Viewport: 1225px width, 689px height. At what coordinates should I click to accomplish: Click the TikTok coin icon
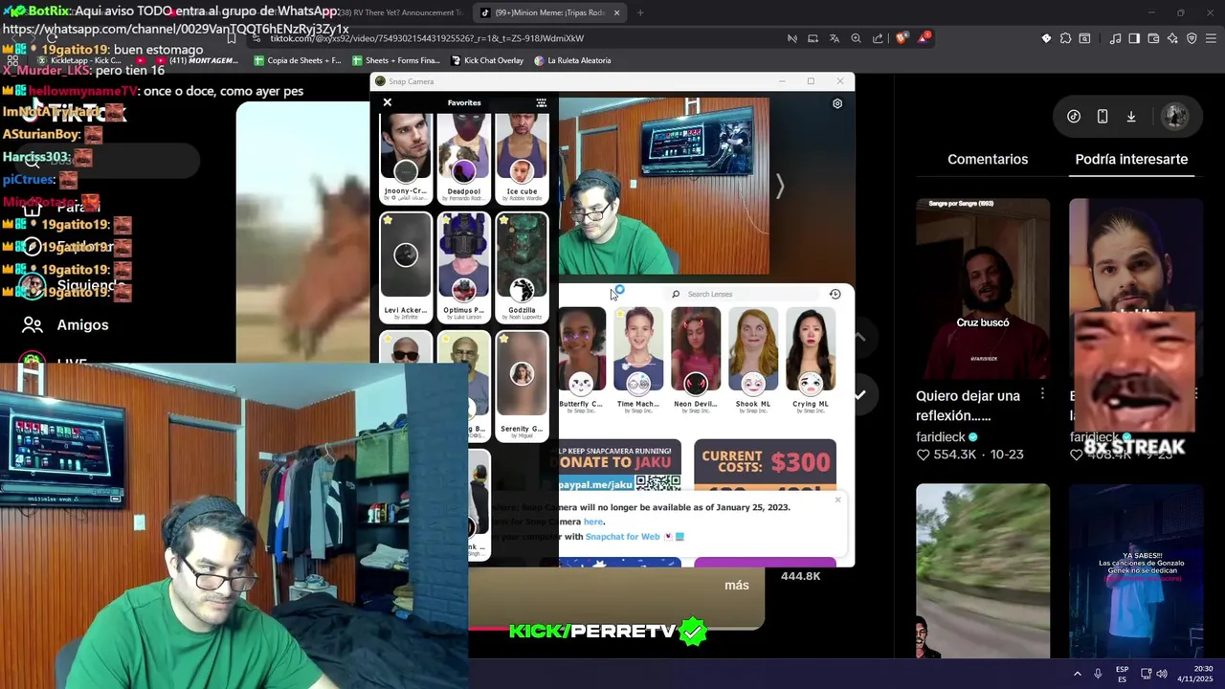[1074, 117]
